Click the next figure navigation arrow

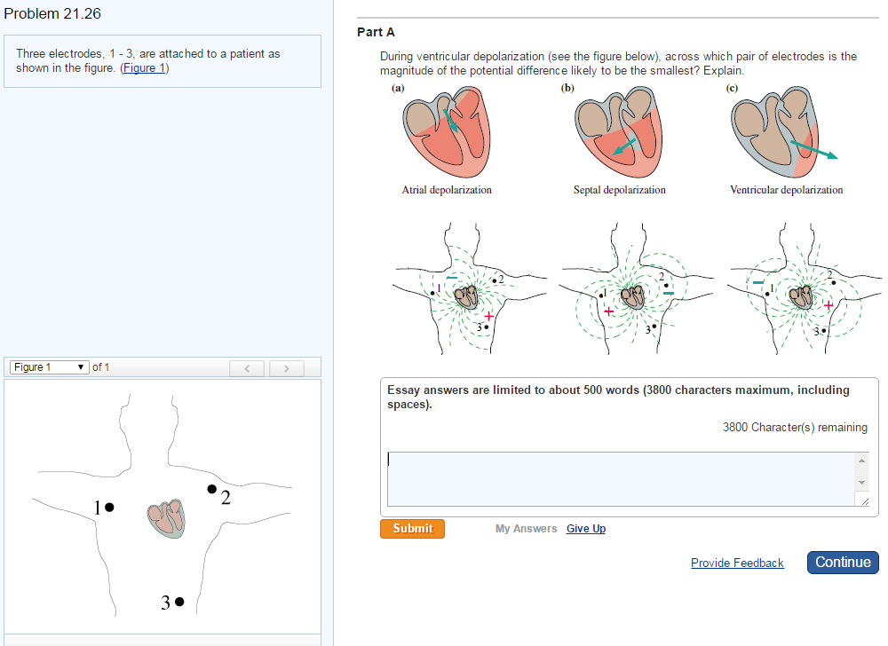point(286,368)
